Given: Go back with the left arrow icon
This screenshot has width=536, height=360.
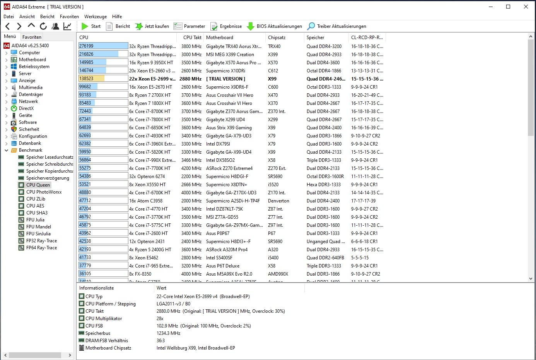Looking at the screenshot, I should coord(7,26).
